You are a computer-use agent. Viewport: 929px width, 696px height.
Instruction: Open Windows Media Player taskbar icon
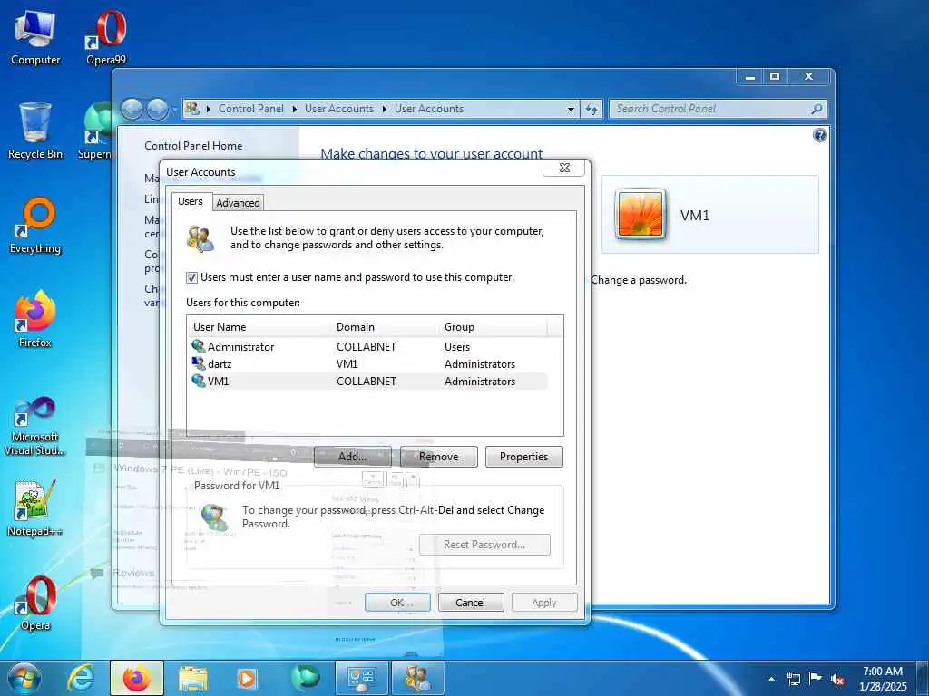(247, 678)
